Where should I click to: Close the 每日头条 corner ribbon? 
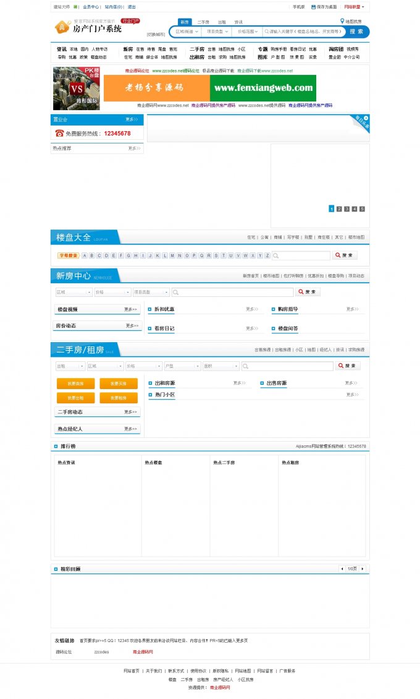366,118
